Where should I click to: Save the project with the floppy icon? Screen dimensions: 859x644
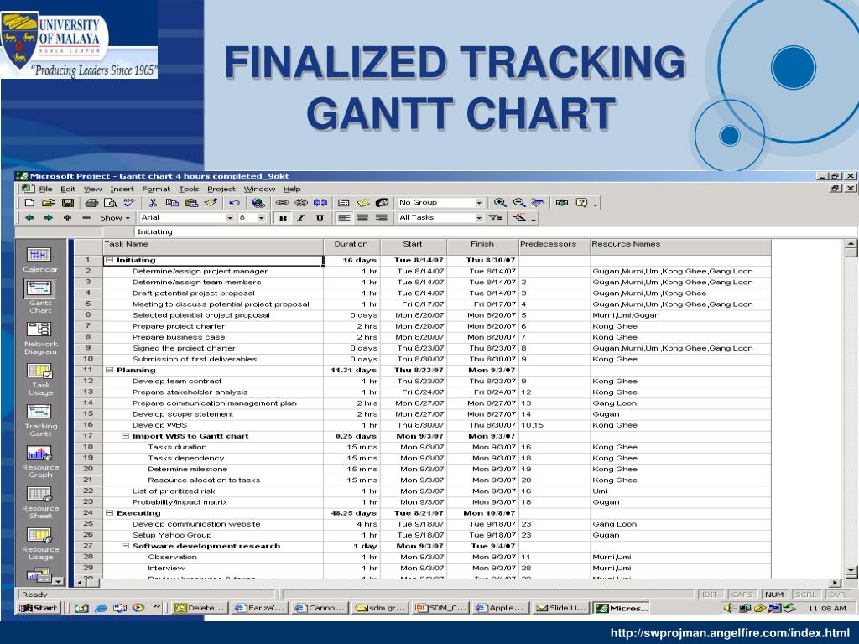tap(68, 203)
